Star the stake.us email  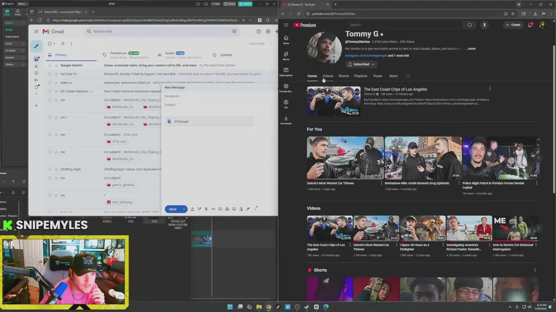pos(56,82)
